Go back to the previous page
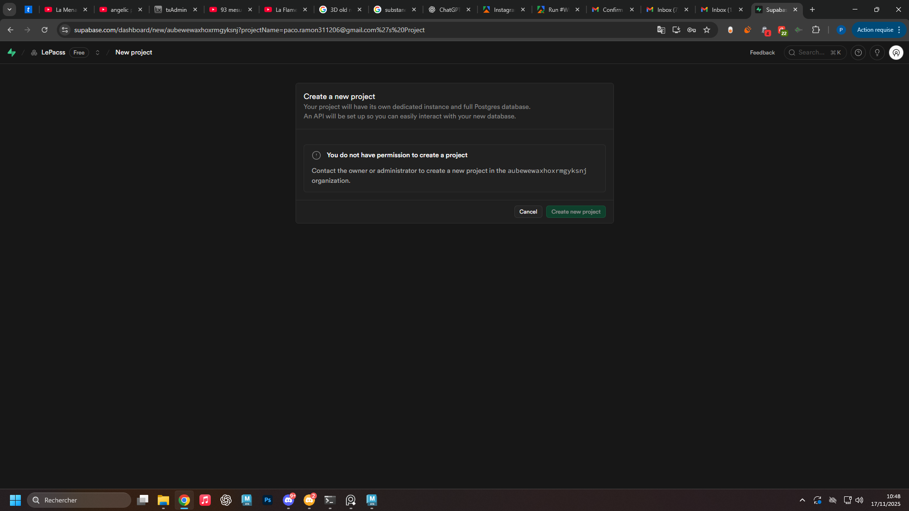Screen dimensions: 909x511 10,30
